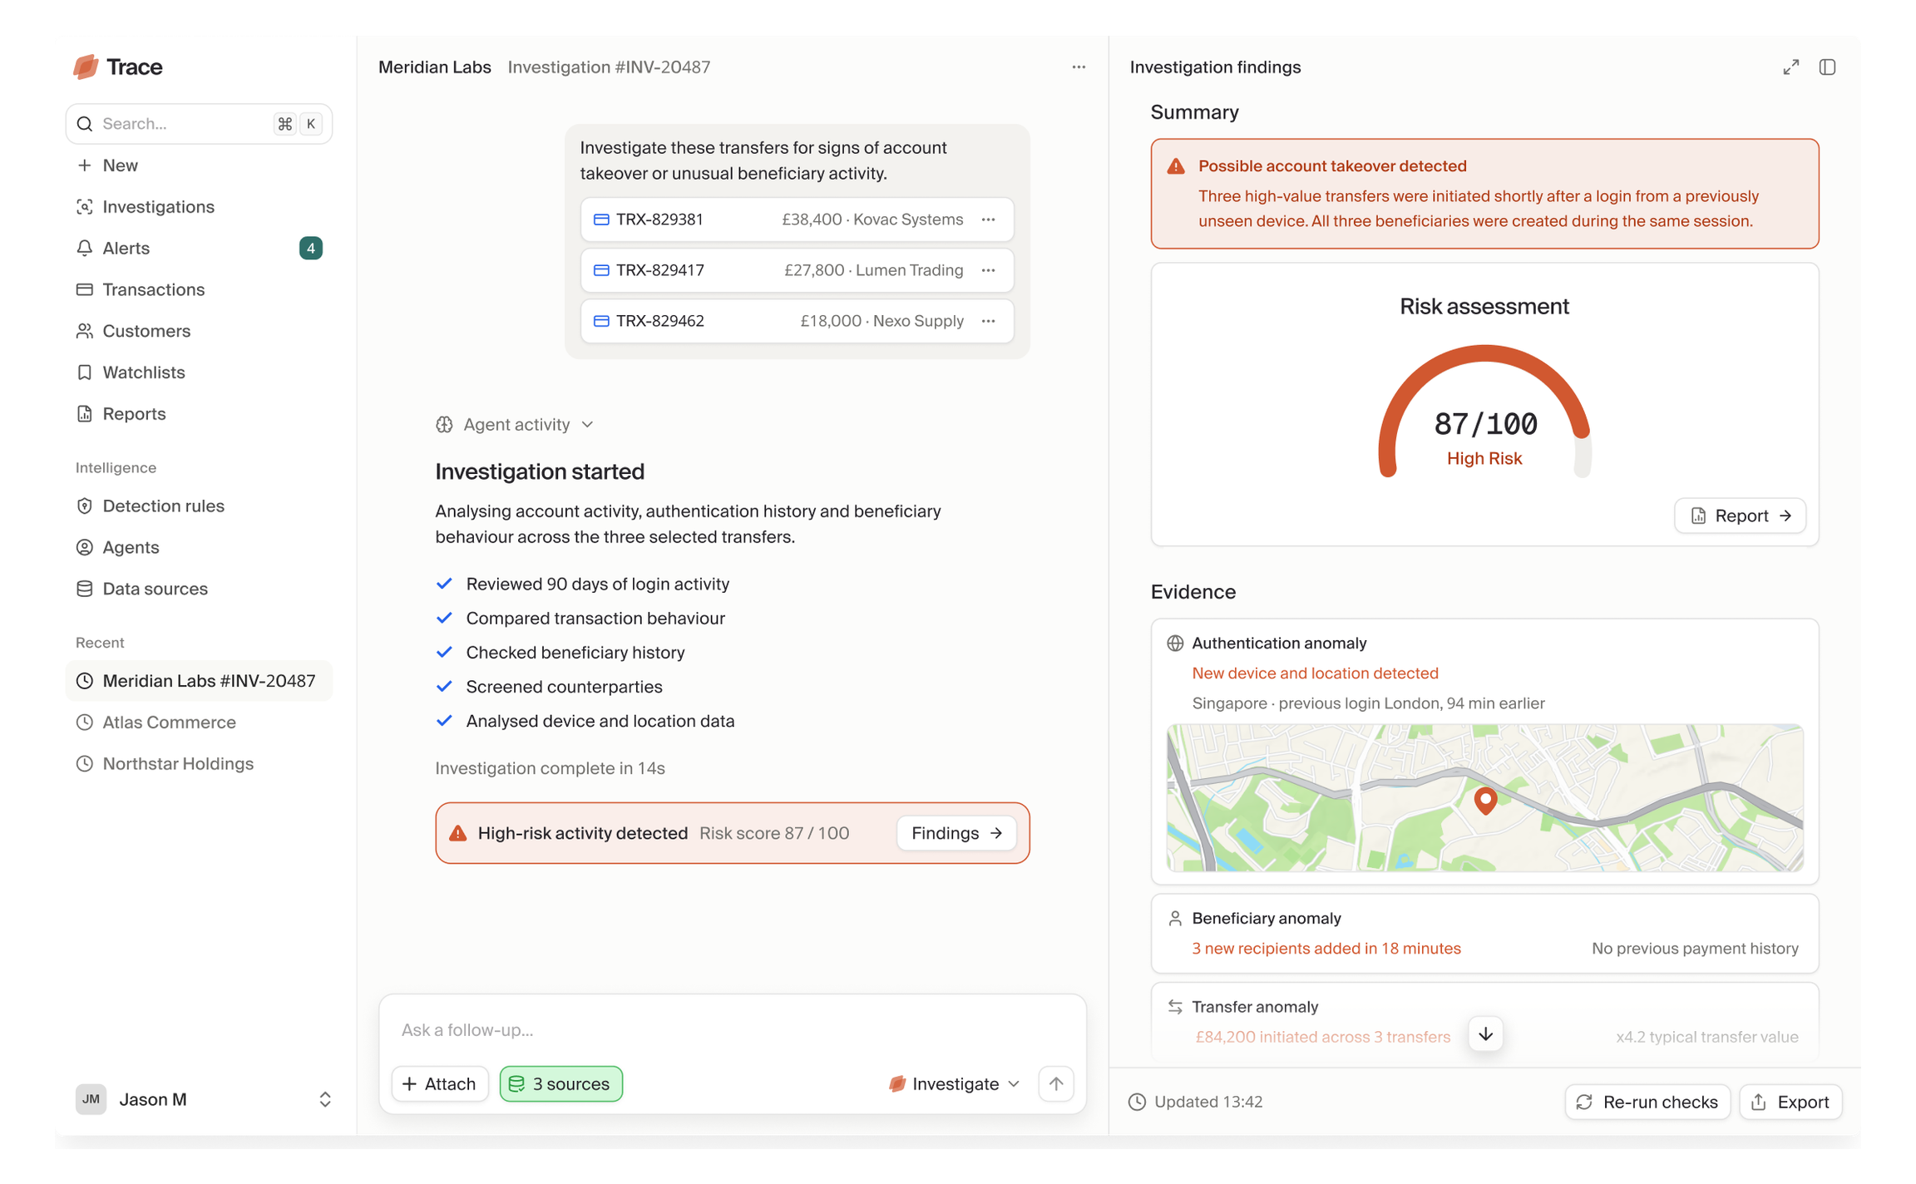
Task: Click the Alerts bell in the sidebar
Action: 85,248
